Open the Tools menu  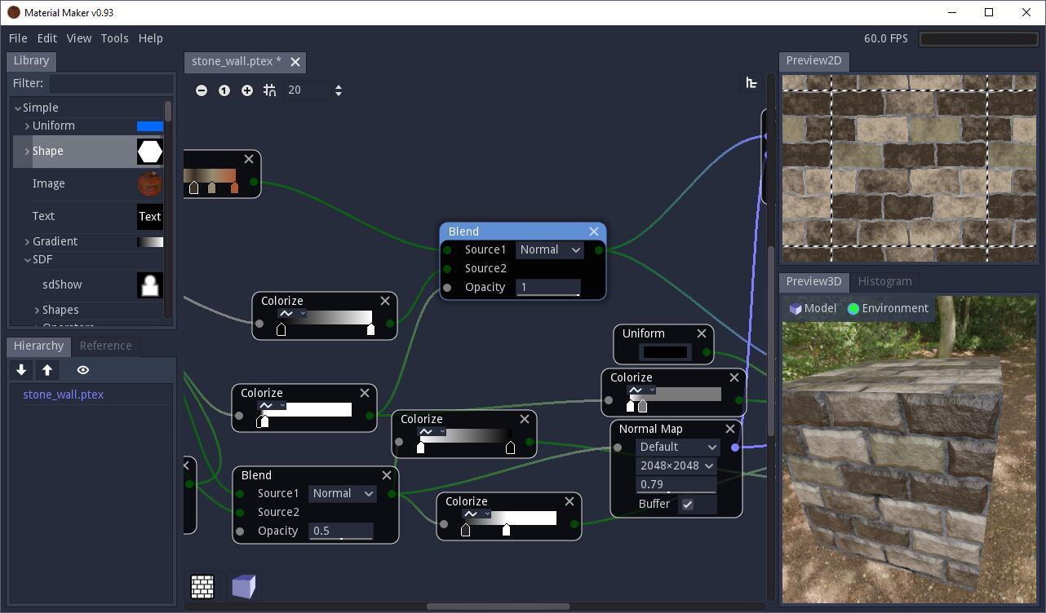tap(114, 38)
